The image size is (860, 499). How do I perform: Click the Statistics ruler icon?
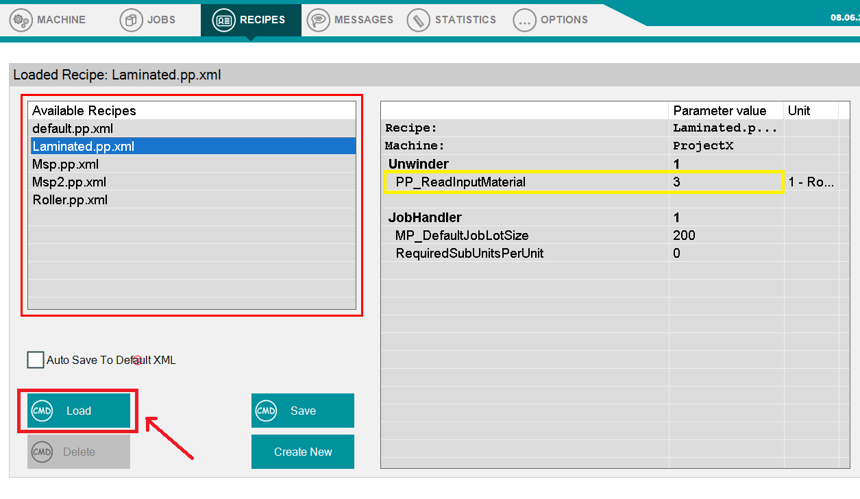point(418,20)
